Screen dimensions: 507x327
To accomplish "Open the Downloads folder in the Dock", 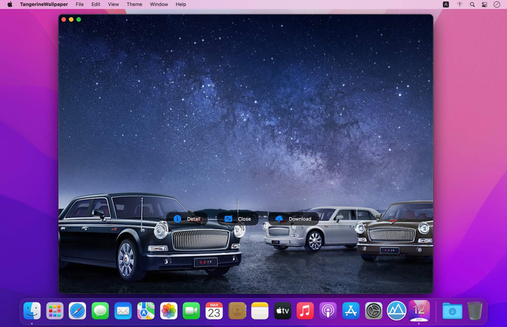I will pos(452,311).
